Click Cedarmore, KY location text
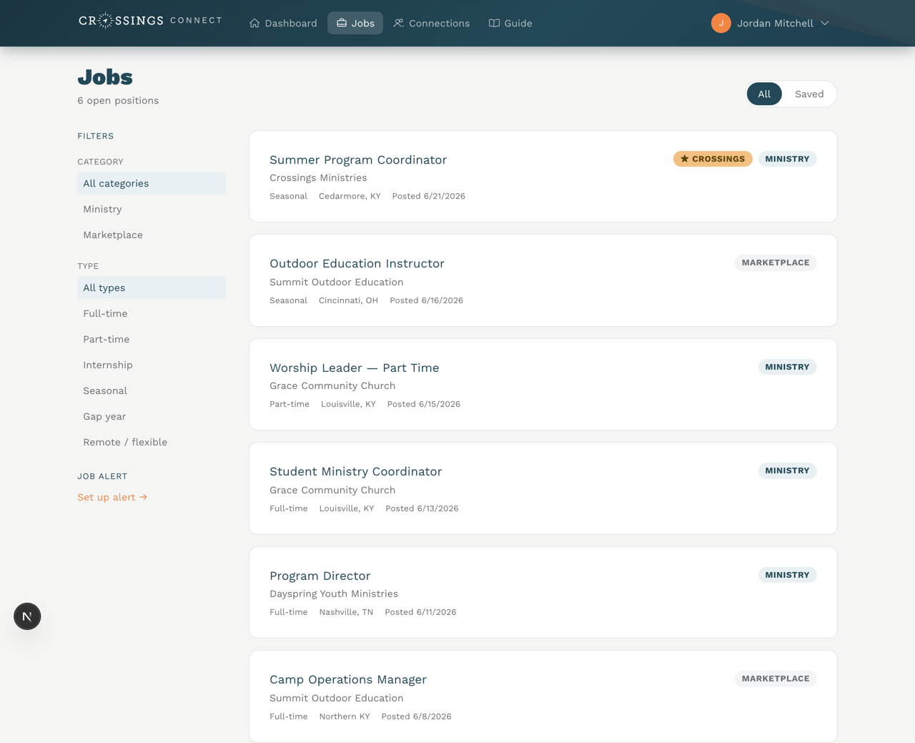The height and width of the screenshot is (743, 915). [x=350, y=196]
